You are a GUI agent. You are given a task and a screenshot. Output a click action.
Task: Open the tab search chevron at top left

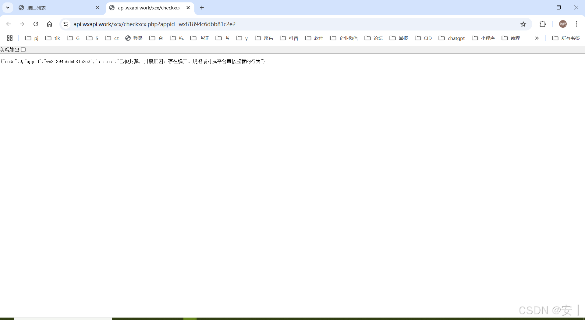click(x=8, y=8)
